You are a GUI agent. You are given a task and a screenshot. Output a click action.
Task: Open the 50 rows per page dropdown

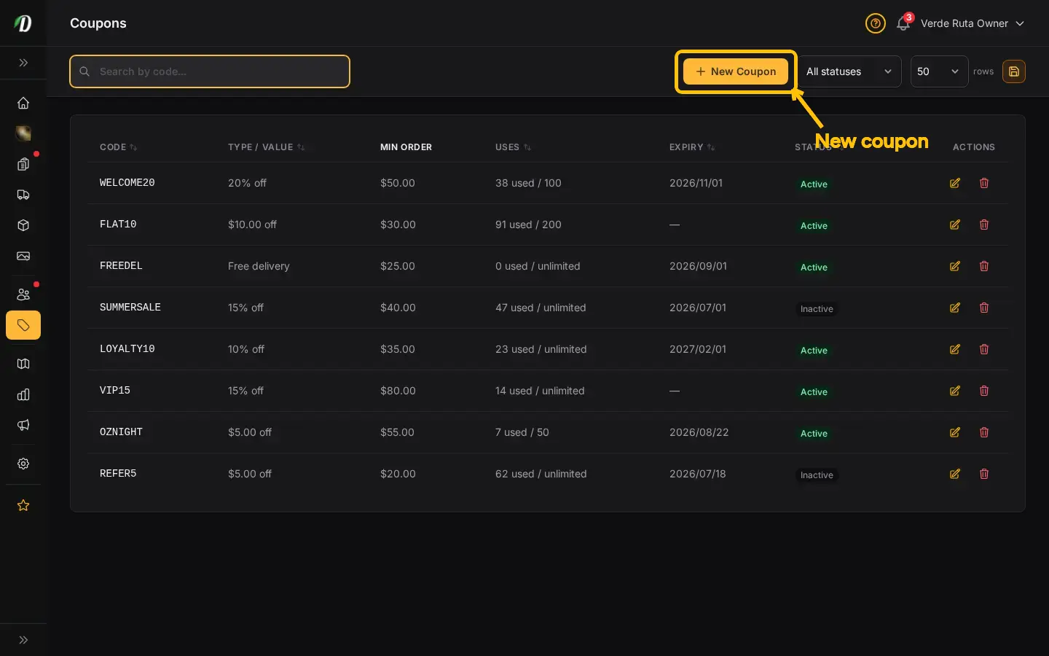[940, 71]
